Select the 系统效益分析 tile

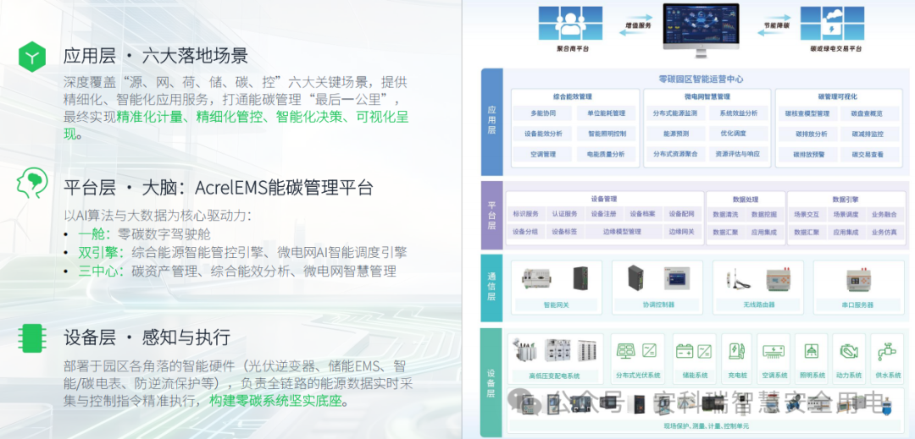(738, 113)
